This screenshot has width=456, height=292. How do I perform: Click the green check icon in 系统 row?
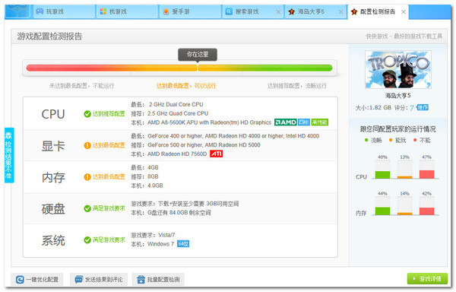(x=87, y=240)
